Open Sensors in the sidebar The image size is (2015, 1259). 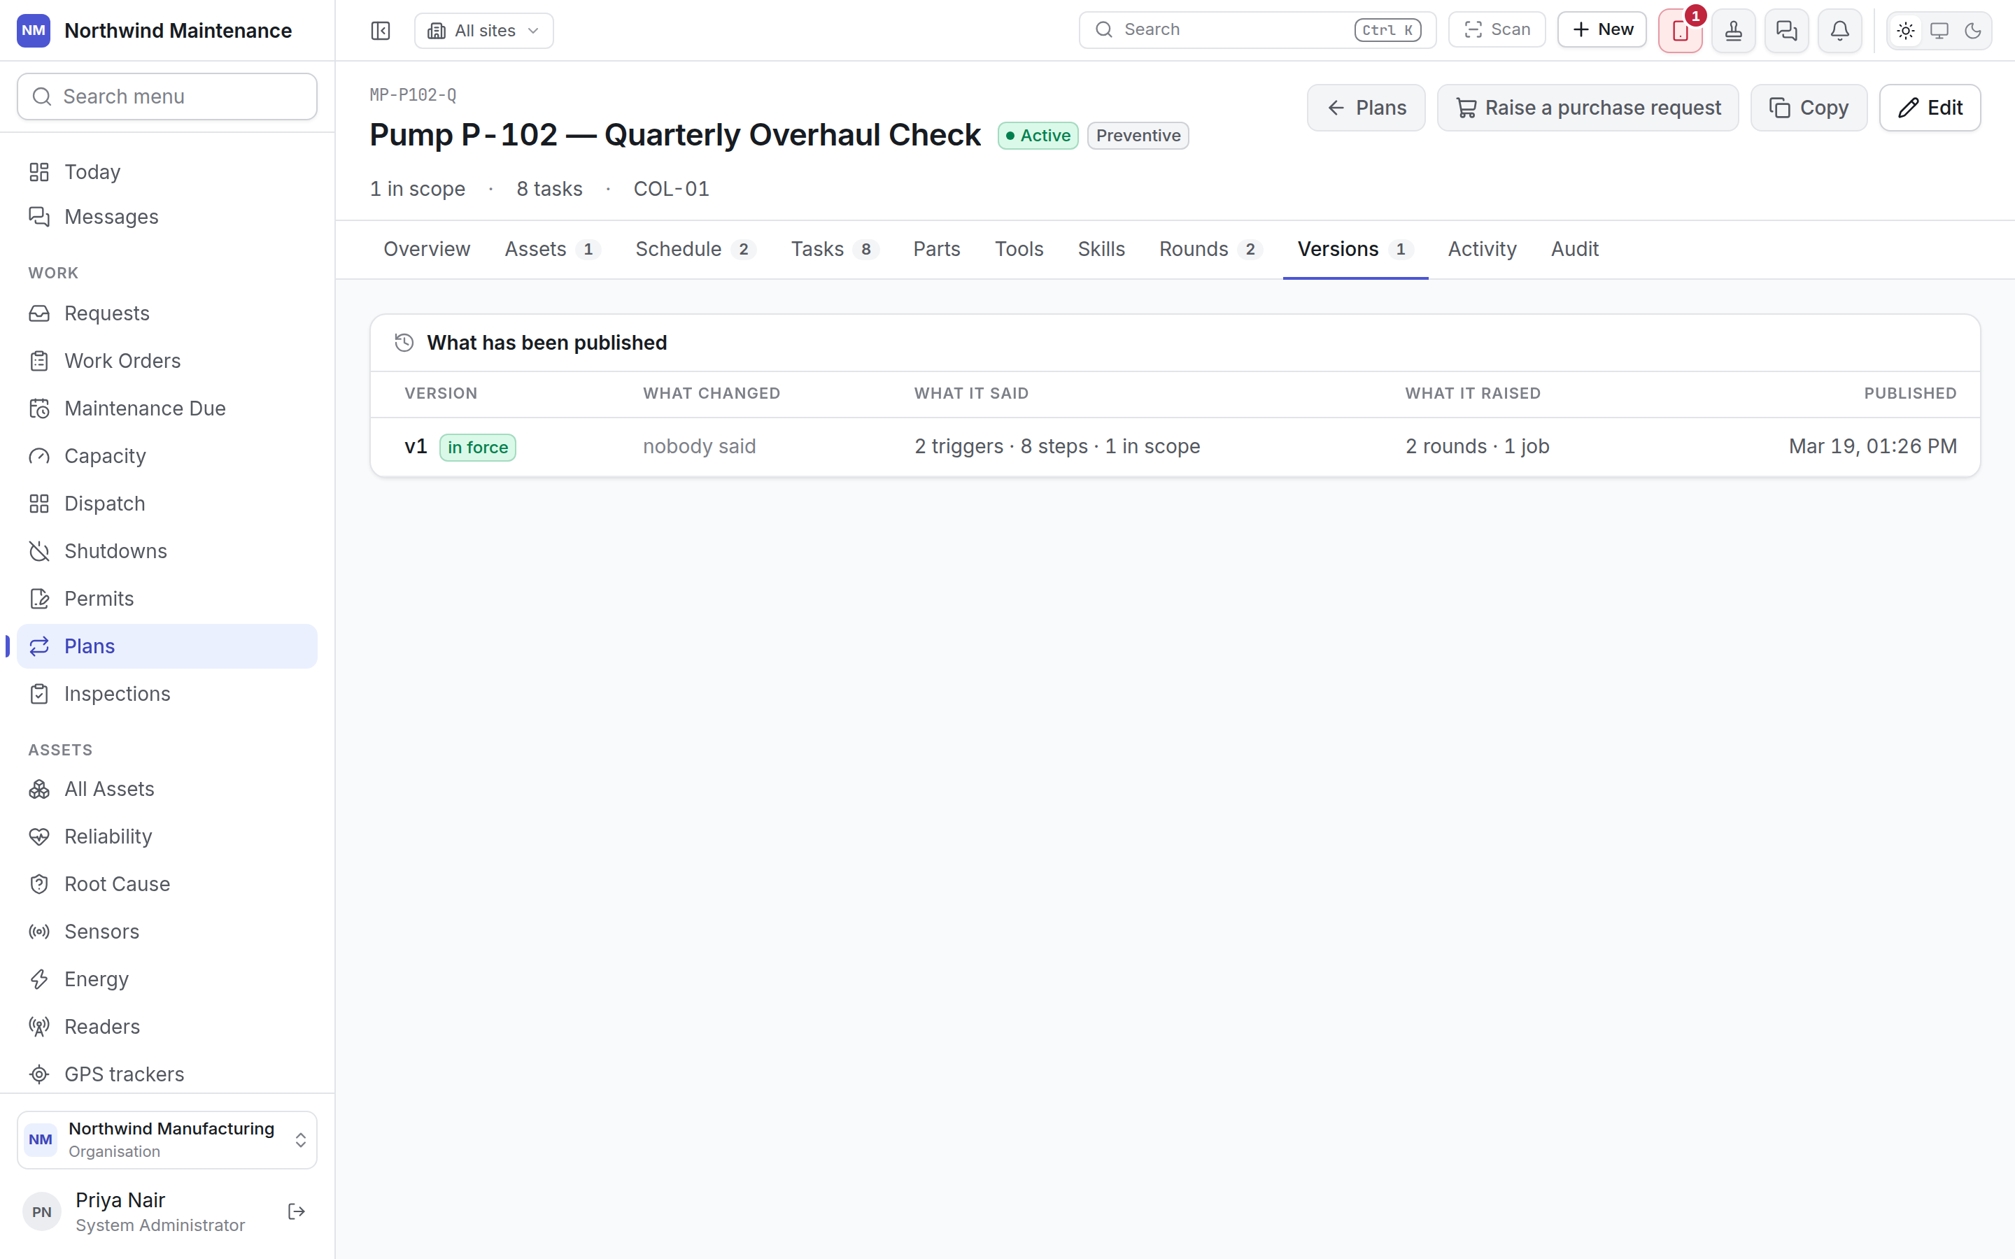167,932
